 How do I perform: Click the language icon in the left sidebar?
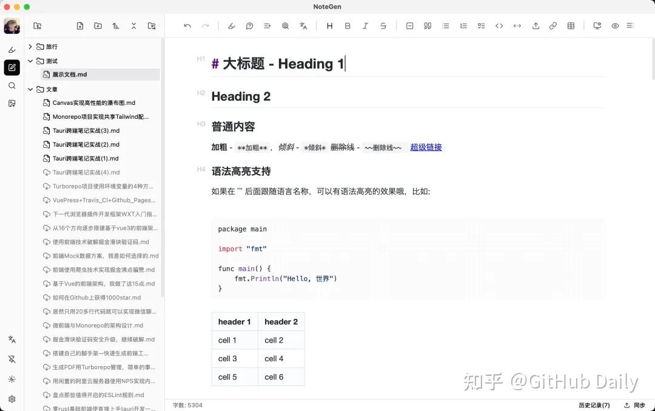(x=12, y=339)
